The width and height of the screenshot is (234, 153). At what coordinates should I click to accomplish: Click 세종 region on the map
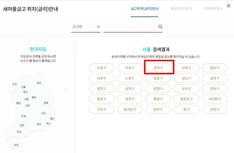(x=26, y=99)
